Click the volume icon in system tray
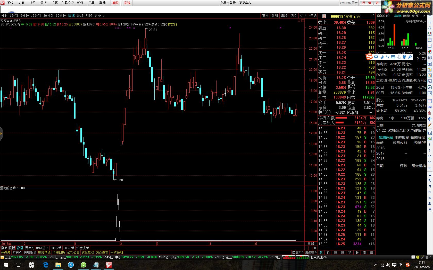Viewport: 433px width, 270px height. tap(388, 265)
